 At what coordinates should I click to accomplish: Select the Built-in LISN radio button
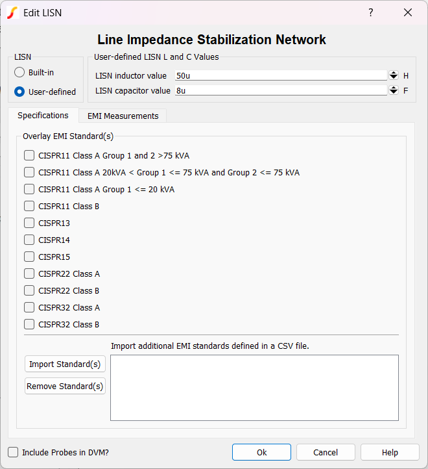click(x=19, y=73)
